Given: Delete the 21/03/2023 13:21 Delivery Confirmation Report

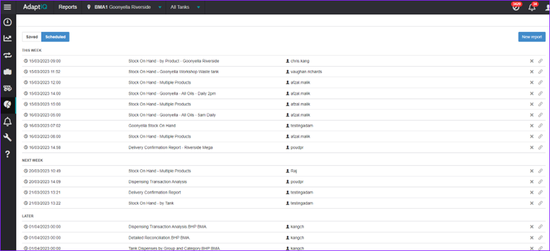Looking at the screenshot, I should point(532,192).
